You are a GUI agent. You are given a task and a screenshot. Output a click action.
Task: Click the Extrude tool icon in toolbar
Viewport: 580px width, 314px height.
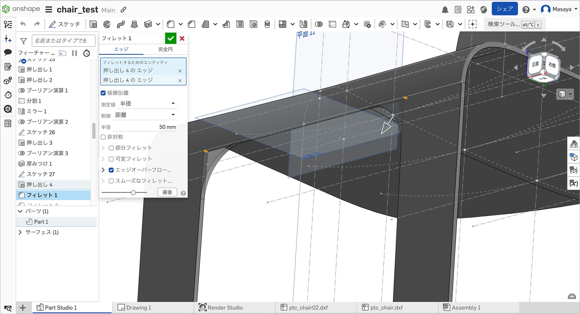point(93,24)
